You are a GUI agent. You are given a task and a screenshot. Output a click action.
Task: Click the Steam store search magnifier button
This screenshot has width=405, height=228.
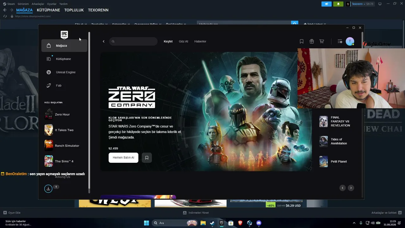point(295,24)
